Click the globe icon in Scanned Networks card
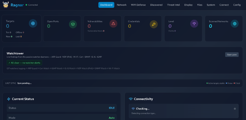This screenshot has height=120, width=246. pos(235,24)
